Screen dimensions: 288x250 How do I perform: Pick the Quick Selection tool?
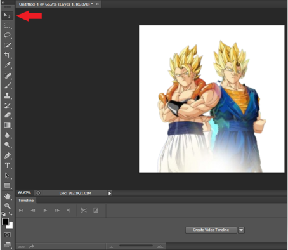(x=8, y=45)
